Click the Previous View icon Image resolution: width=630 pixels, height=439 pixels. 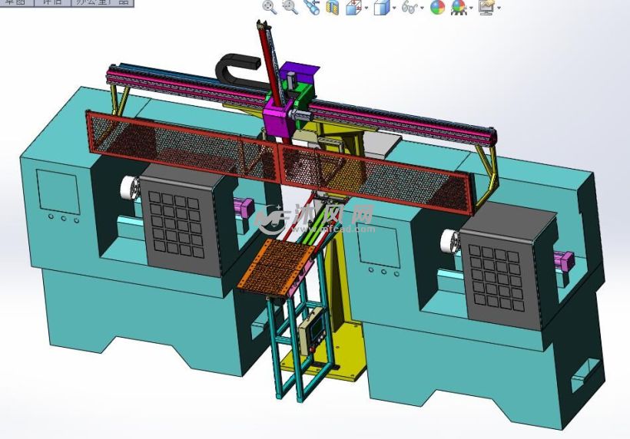point(311,8)
